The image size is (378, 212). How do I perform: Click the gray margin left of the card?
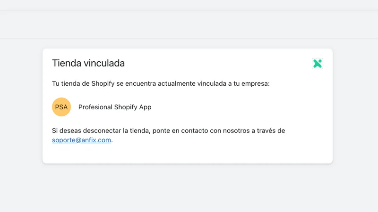[x=21, y=106]
